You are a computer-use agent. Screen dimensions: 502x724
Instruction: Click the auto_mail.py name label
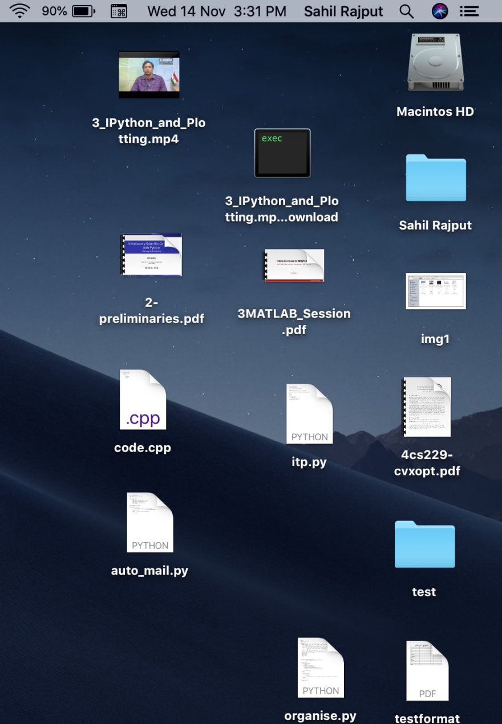click(149, 571)
